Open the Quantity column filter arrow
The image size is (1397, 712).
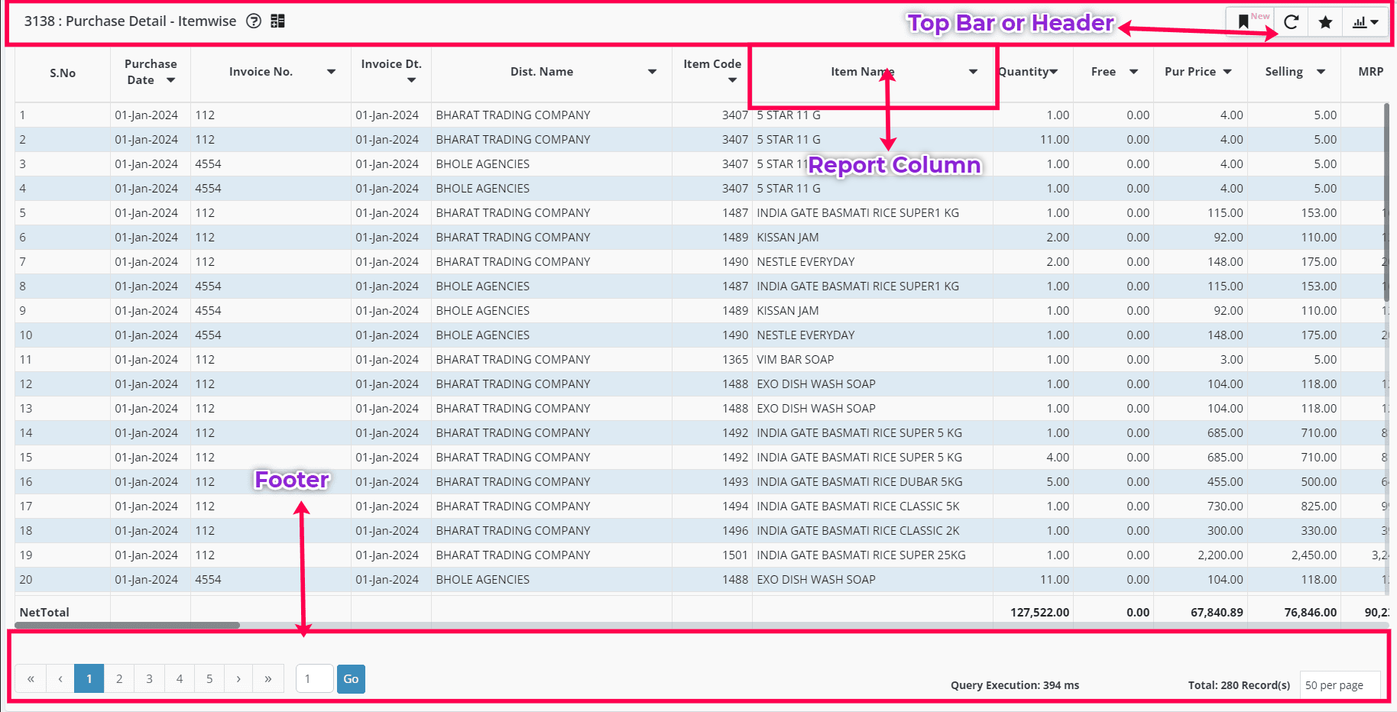coord(1054,72)
